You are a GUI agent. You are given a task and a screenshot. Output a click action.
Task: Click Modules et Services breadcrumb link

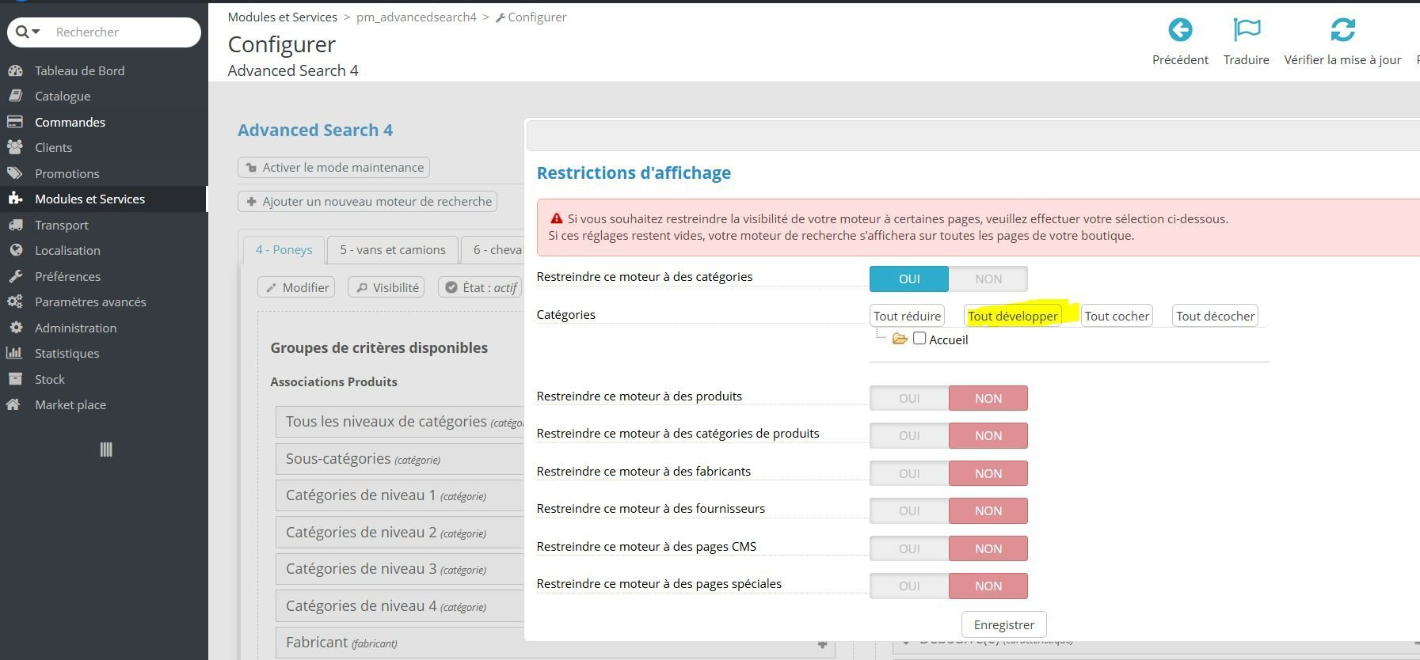point(283,17)
